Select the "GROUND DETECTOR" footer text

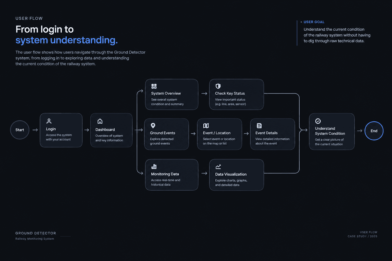35,233
